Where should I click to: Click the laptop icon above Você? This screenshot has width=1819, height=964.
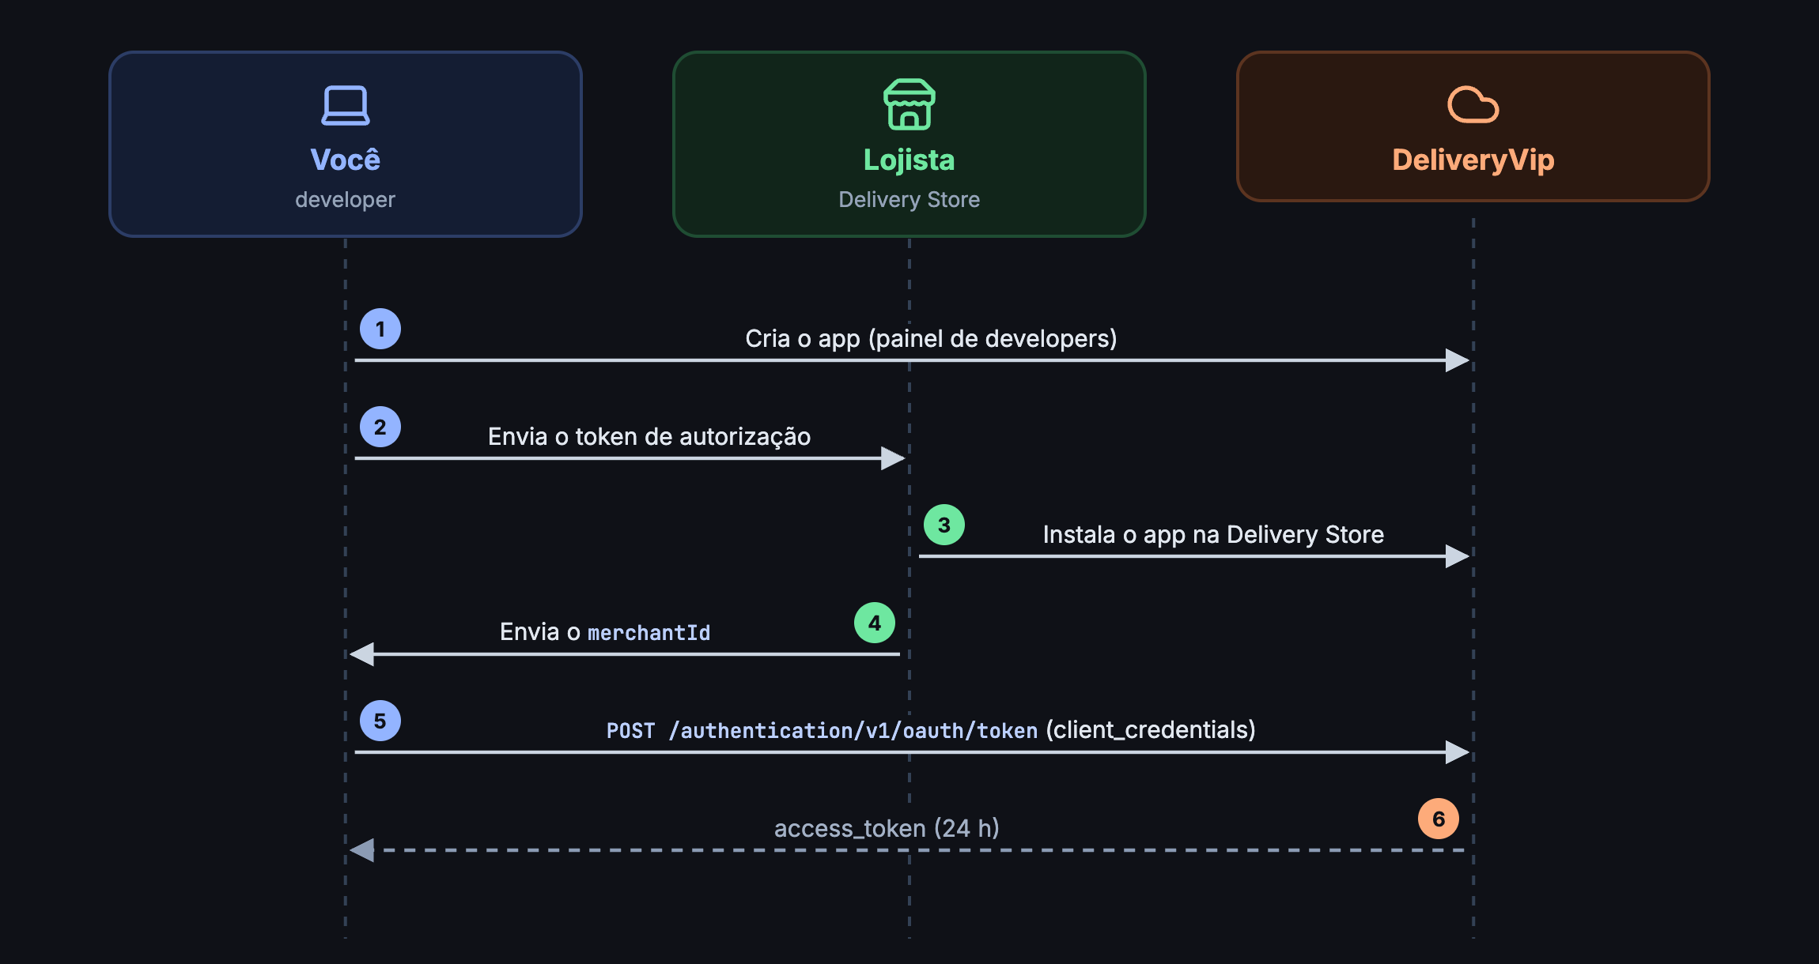point(346,105)
